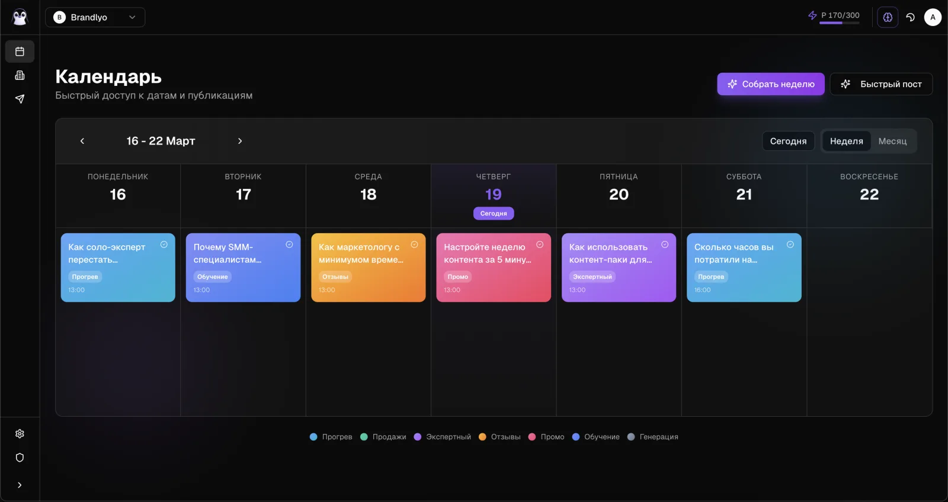Viewport: 948px width, 502px height.
Task: Click the brain icon in top bar
Action: 888,17
